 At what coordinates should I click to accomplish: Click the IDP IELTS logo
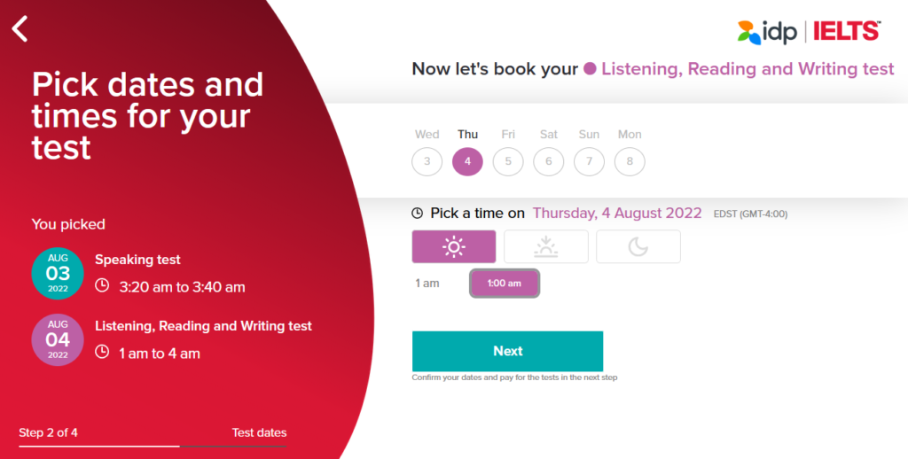point(808,32)
